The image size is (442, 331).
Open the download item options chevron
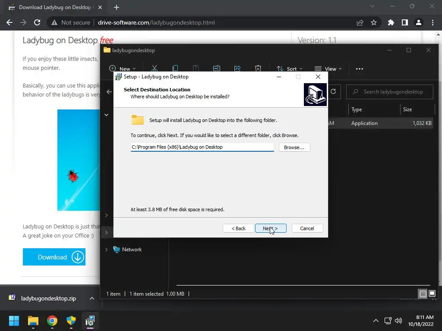(92, 298)
